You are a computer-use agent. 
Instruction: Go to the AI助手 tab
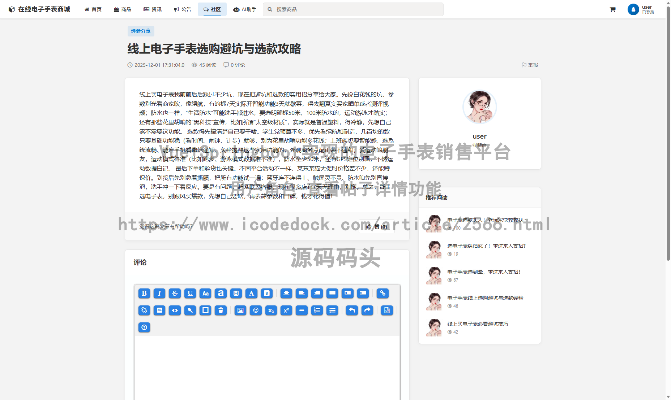(x=245, y=9)
